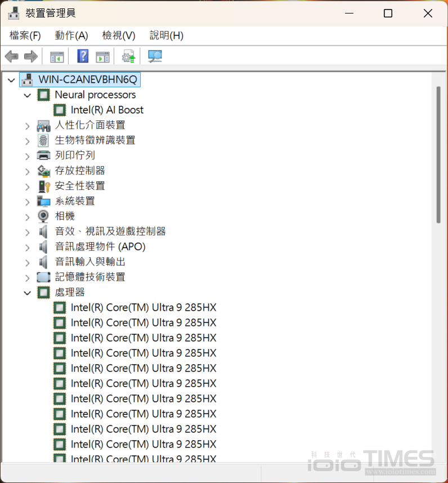The height and width of the screenshot is (483, 448).
Task: Expand the 存放控制器 category
Action: (x=28, y=171)
